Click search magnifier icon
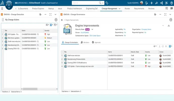This screenshot has height=101, width=174. coord(100,3)
